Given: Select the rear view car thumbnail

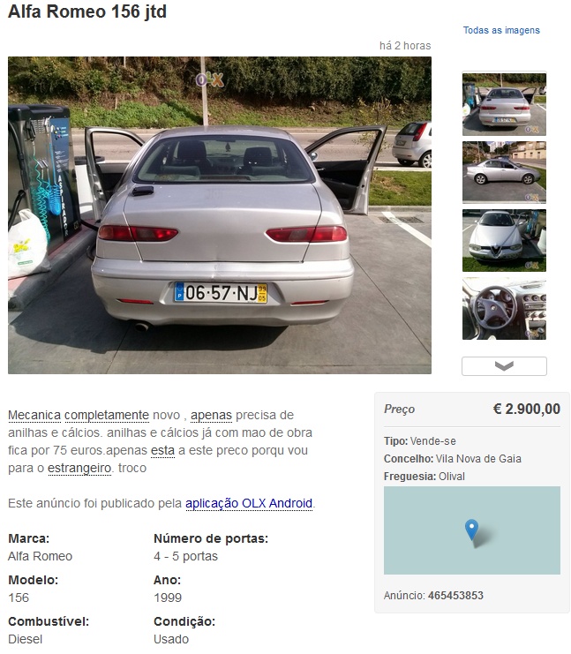Looking at the screenshot, I should coord(504,104).
